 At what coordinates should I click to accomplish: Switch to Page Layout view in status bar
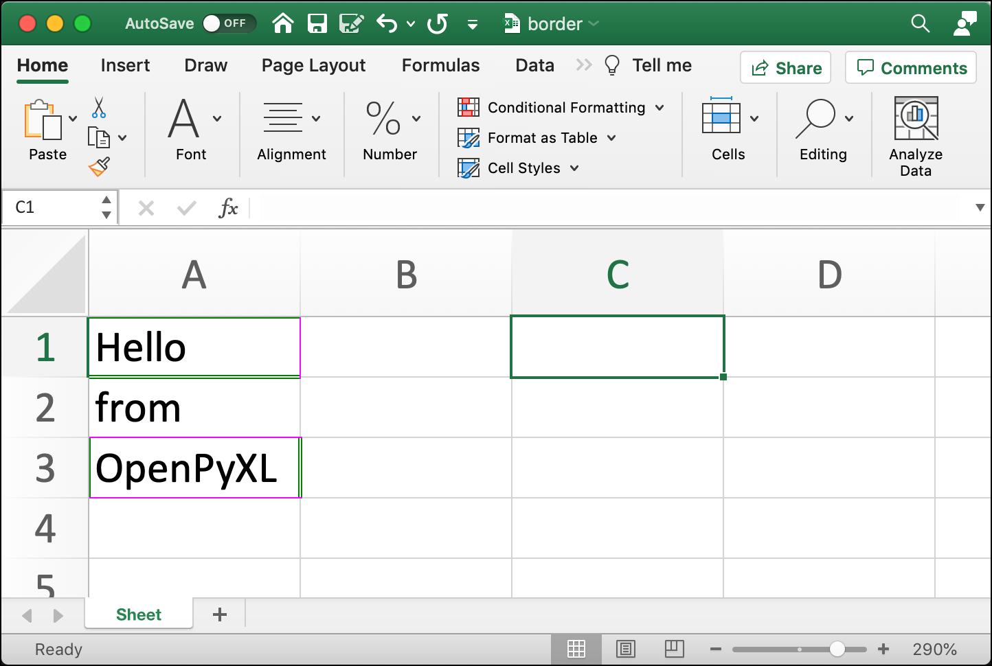click(625, 649)
